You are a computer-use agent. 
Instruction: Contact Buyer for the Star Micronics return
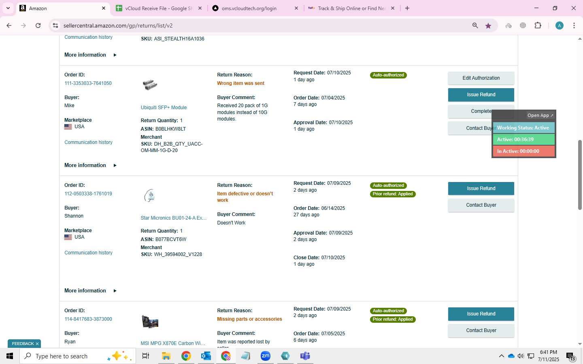point(481,205)
